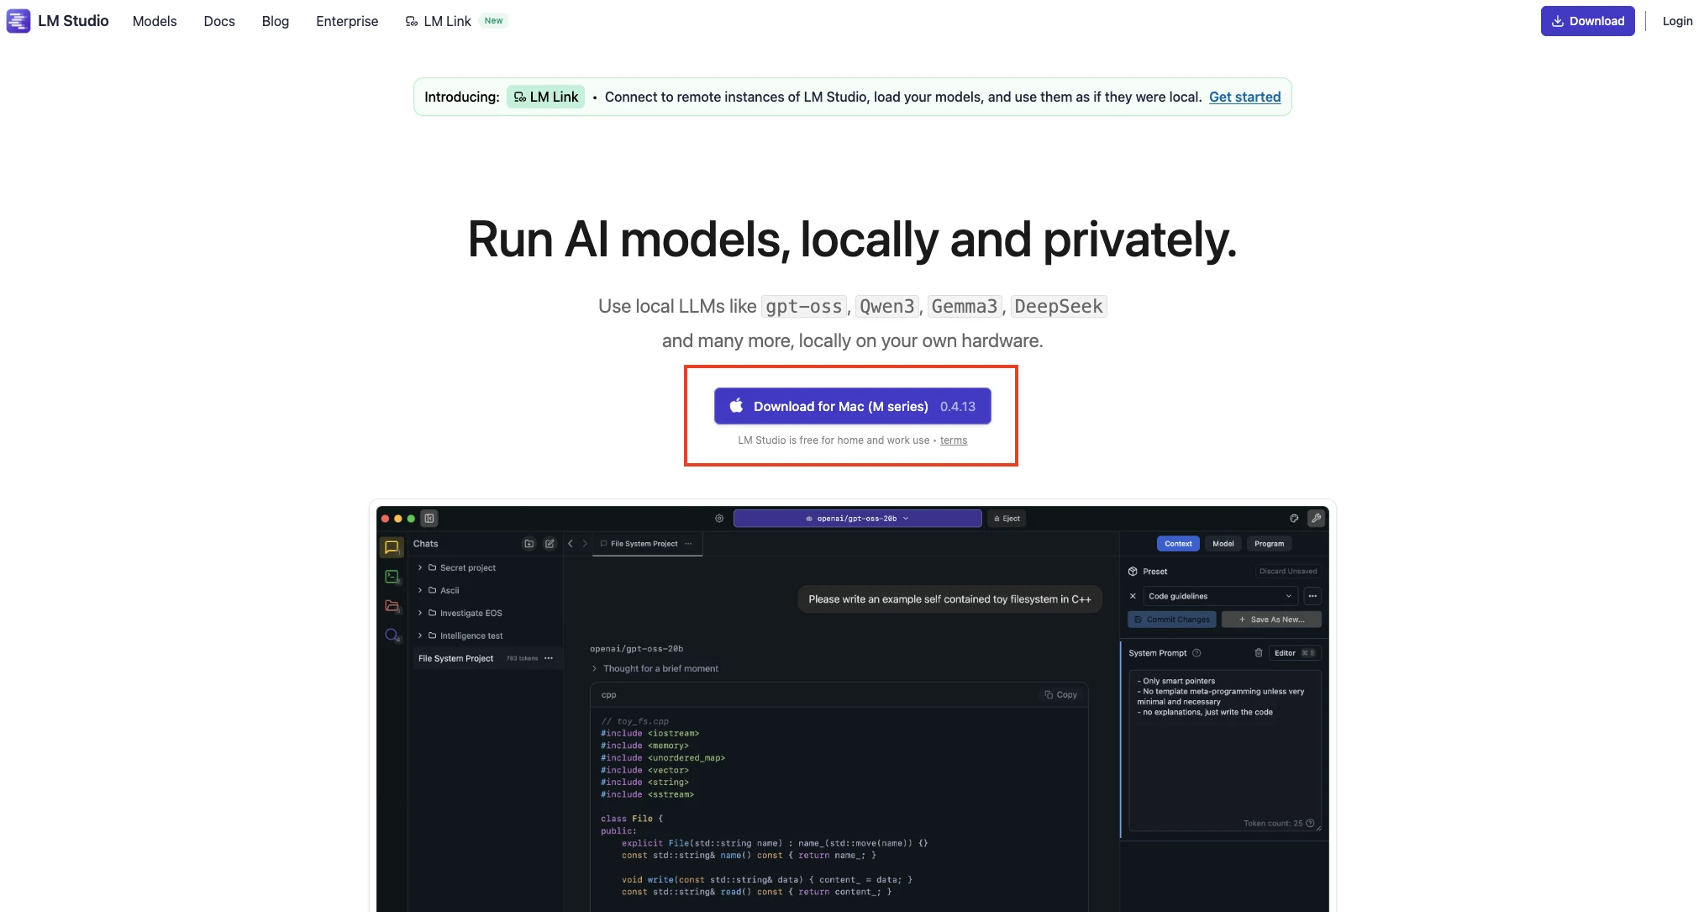This screenshot has height=912, width=1704.
Task: Click the user message about toy filesystem
Action: pyautogui.click(x=949, y=599)
